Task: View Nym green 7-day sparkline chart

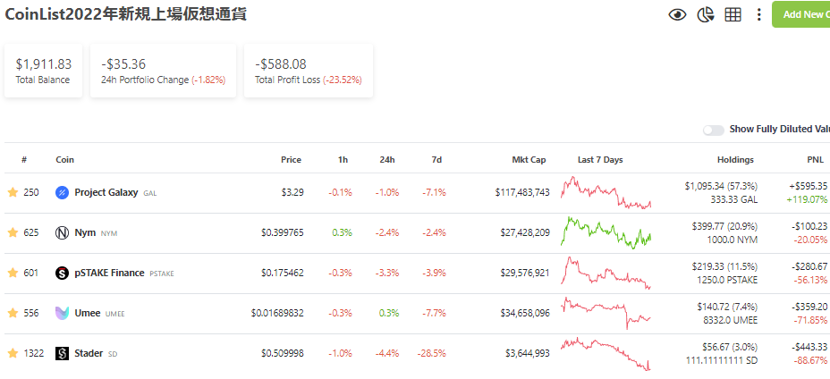Action: (x=606, y=233)
